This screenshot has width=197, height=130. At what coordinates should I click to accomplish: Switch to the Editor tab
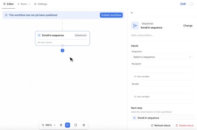pos(8,4)
